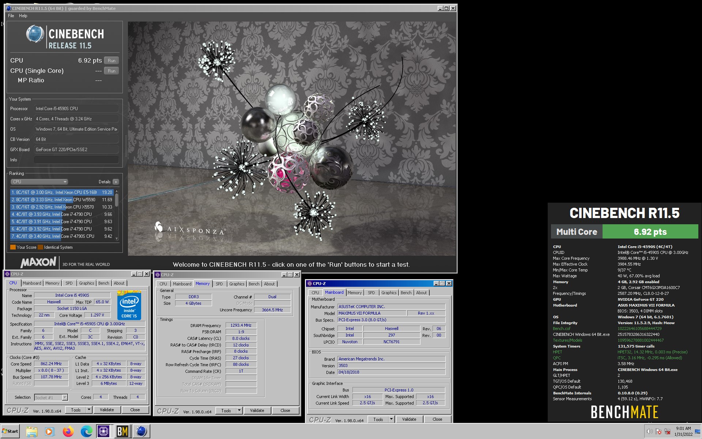This screenshot has width=702, height=439.
Task: Open the network status tray icon
Action: 667,431
